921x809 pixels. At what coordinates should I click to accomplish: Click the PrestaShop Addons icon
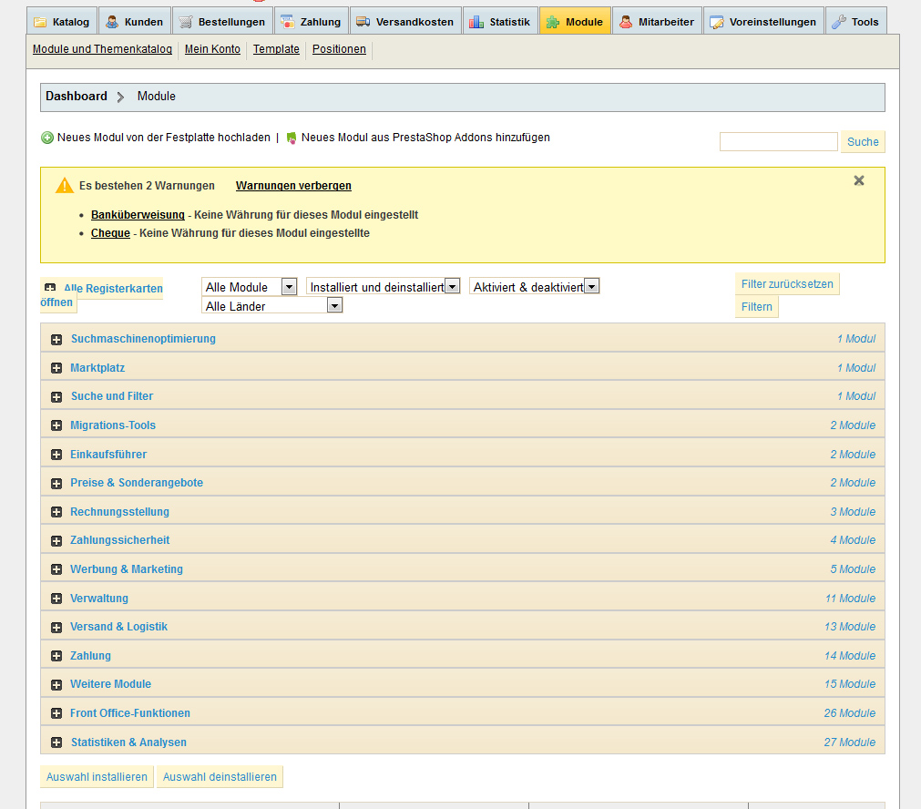click(292, 138)
